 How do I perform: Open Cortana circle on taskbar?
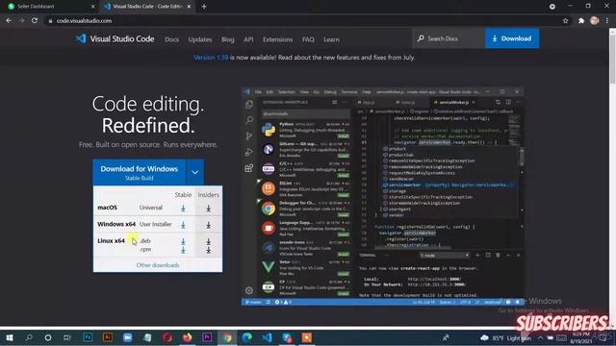coord(48,337)
